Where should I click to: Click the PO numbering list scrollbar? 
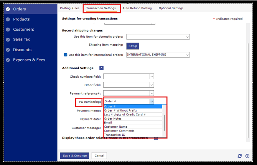[x=165, y=122]
